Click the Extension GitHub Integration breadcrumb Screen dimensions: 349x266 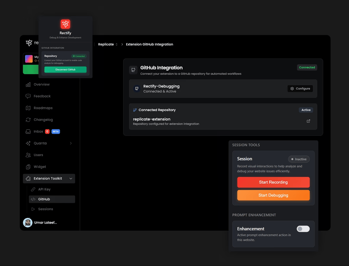[149, 44]
